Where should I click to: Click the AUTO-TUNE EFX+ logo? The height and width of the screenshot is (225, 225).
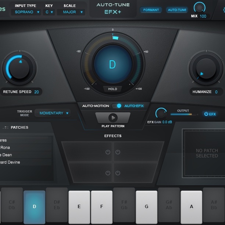pyautogui.click(x=113, y=8)
